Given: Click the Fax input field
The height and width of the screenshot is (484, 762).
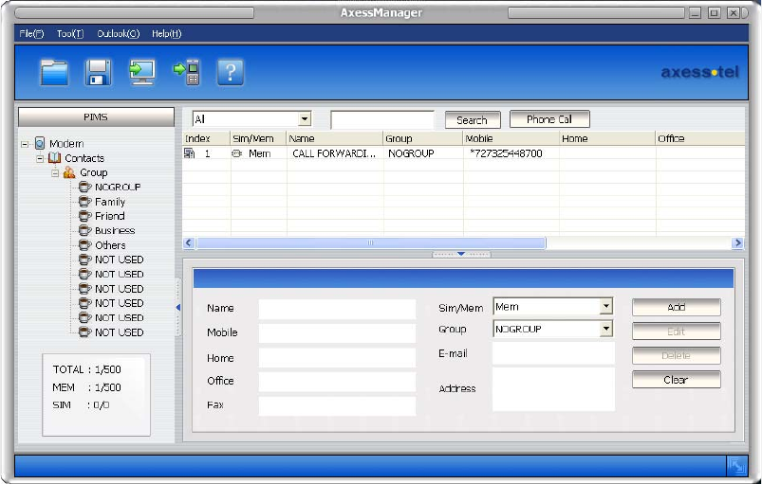Looking at the screenshot, I should tap(337, 406).
